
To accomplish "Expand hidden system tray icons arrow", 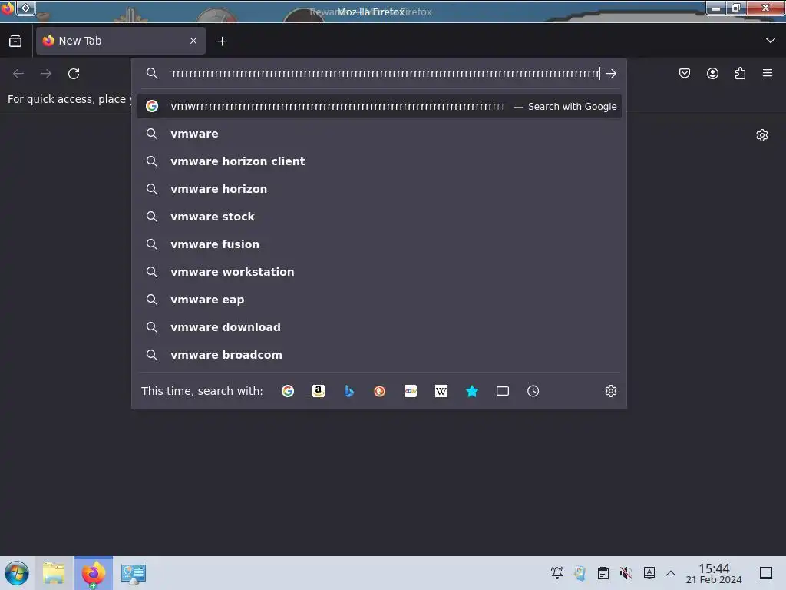I will point(671,573).
